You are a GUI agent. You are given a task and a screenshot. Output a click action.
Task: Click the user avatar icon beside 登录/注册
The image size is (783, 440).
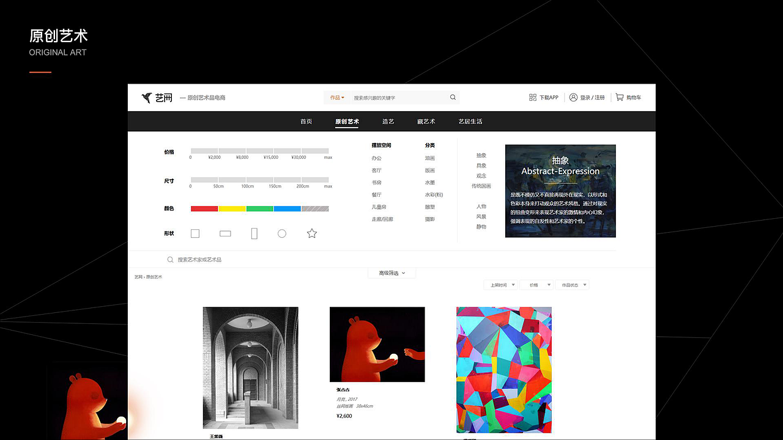coord(573,97)
